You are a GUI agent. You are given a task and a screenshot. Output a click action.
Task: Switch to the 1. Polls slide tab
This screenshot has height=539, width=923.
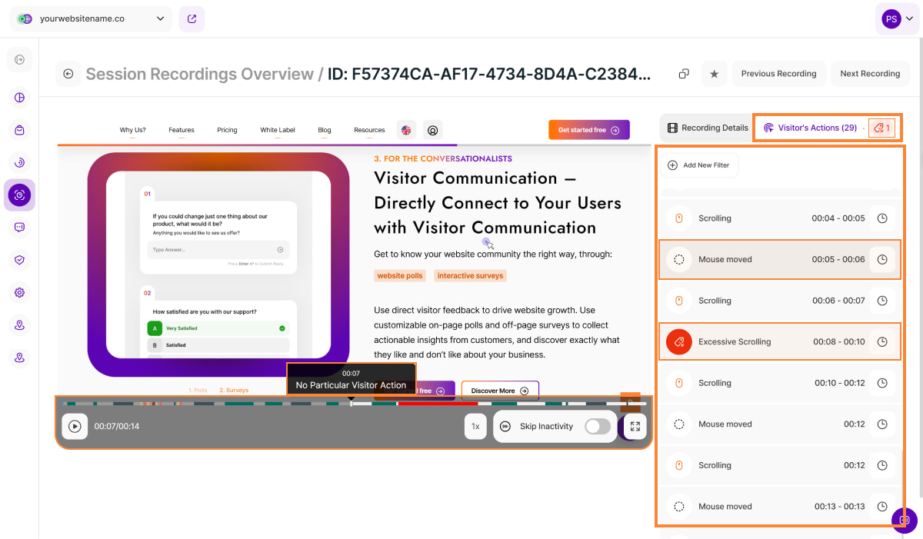point(198,391)
